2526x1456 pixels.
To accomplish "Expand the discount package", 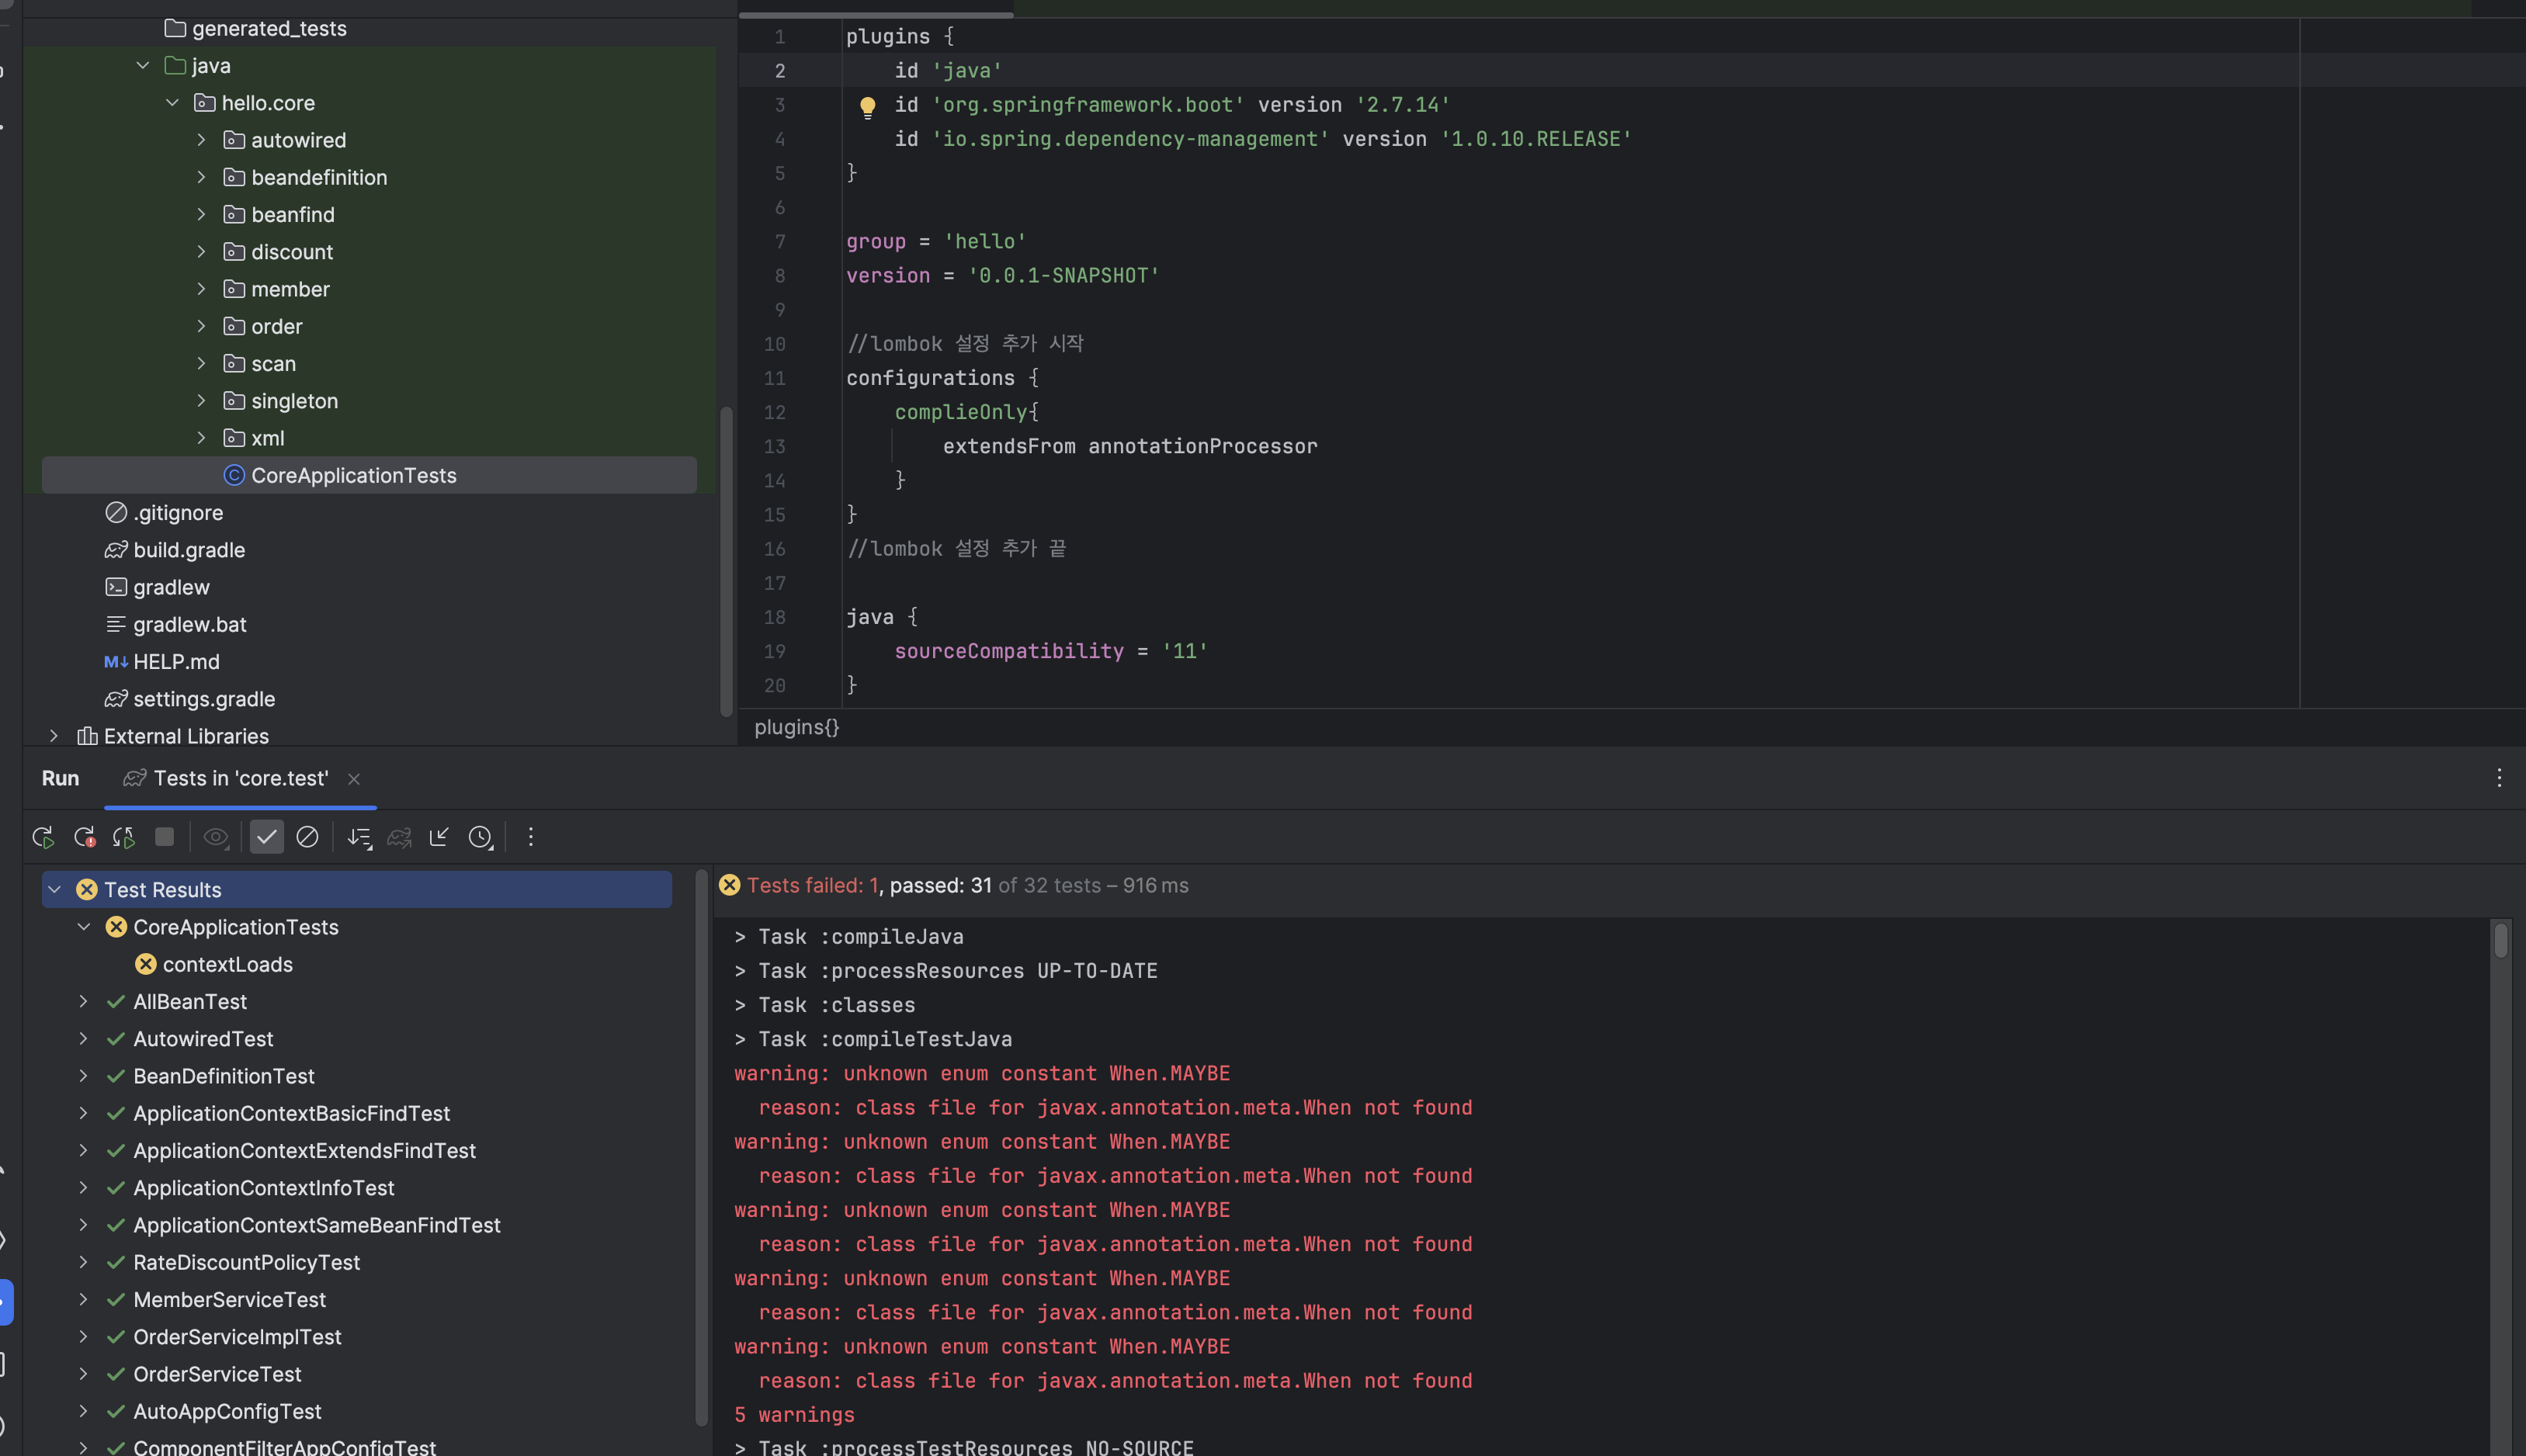I will pos(201,252).
